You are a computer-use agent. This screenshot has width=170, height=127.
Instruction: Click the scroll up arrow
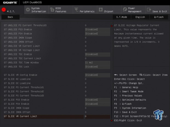click(112, 26)
